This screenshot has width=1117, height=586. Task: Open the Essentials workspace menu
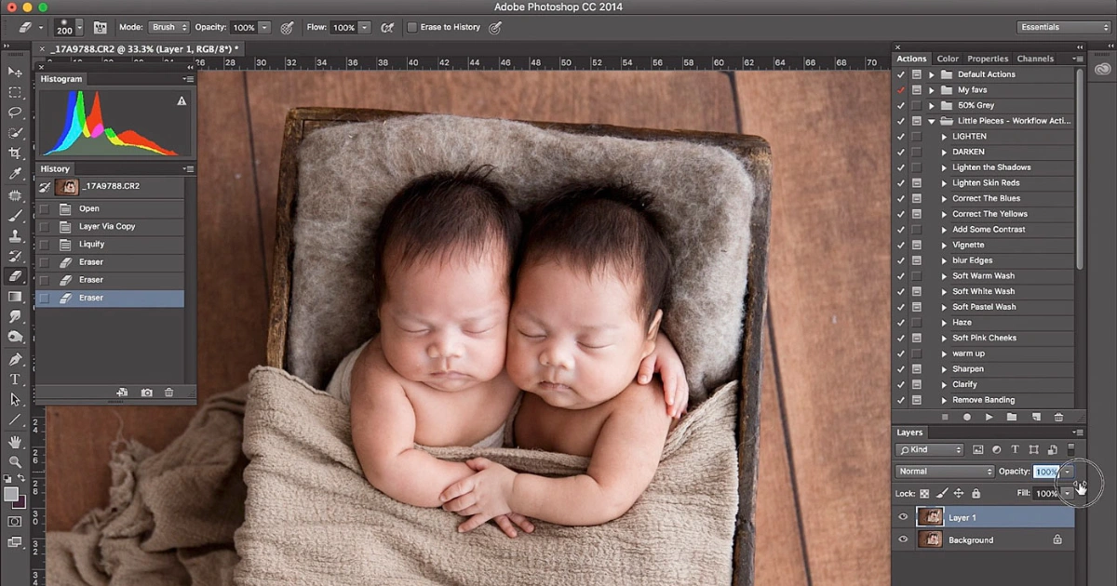point(1062,27)
